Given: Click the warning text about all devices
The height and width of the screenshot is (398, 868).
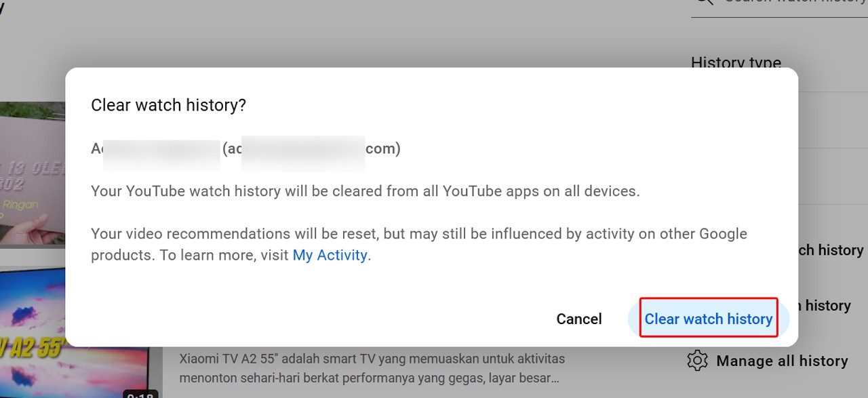Looking at the screenshot, I should [365, 191].
